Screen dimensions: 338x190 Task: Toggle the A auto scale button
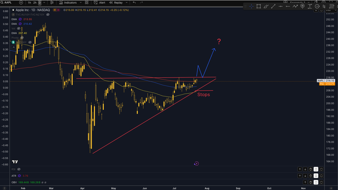tap(331, 188)
